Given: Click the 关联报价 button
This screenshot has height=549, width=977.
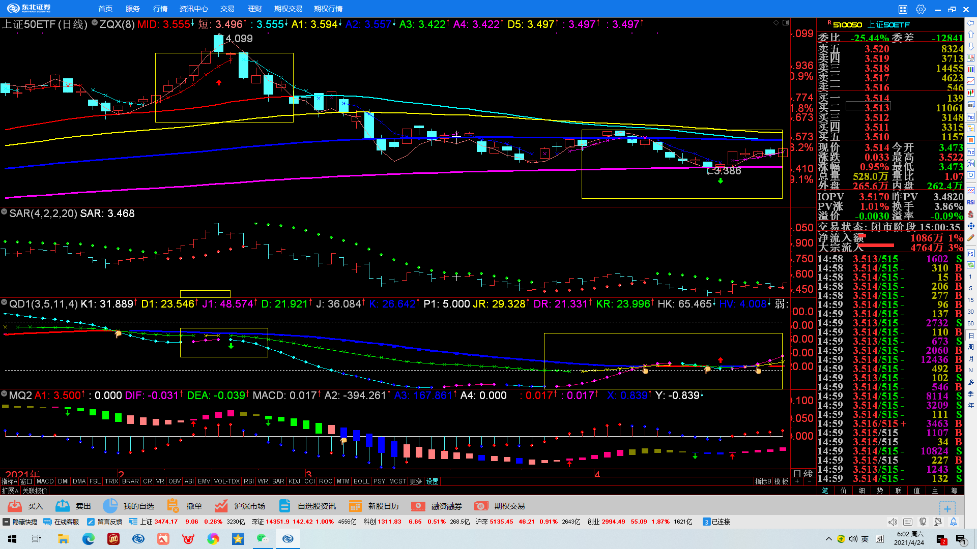Looking at the screenshot, I should (35, 491).
